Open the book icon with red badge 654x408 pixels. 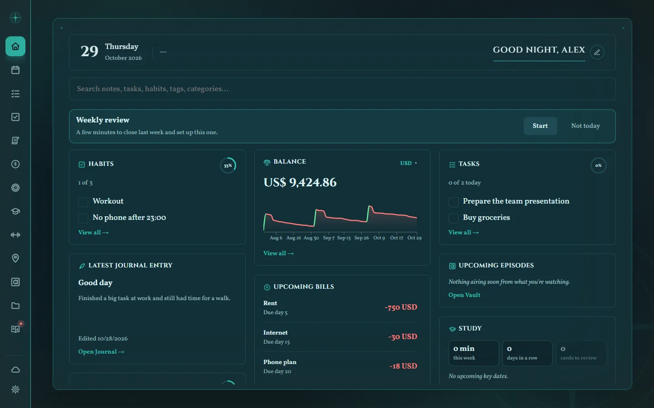click(x=15, y=329)
